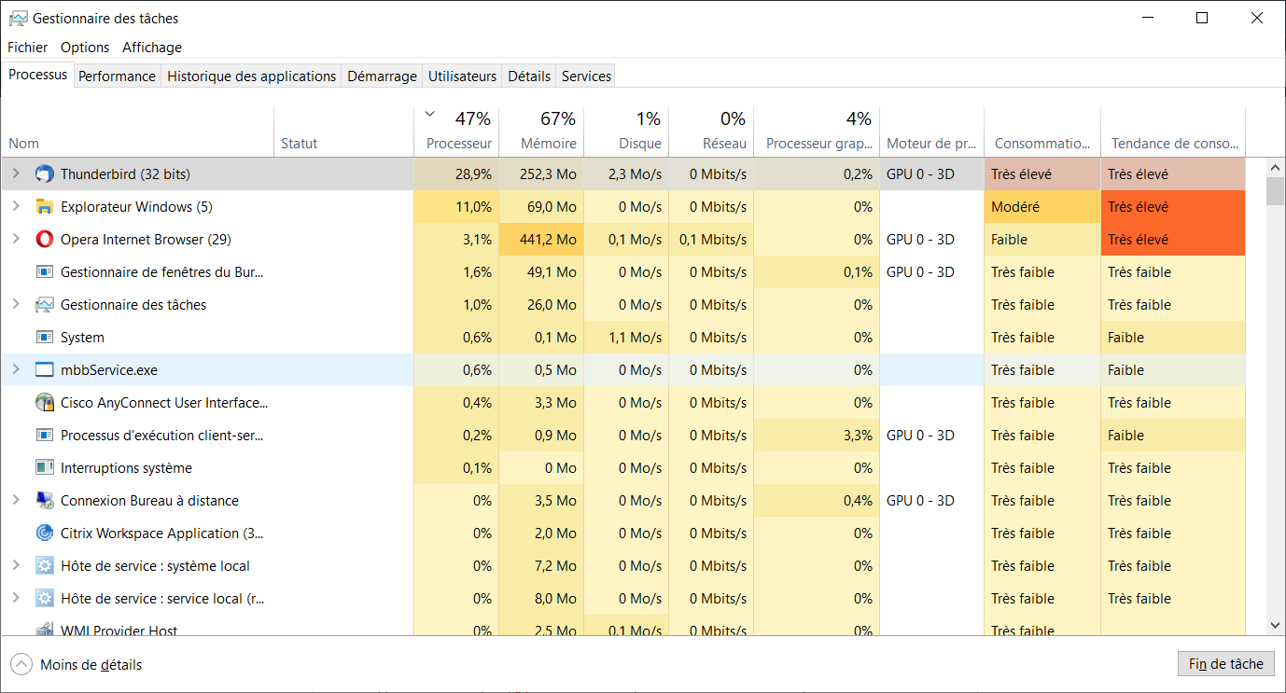The image size is (1286, 693).
Task: Click the Explorateur Windows folder icon
Action: tap(44, 207)
